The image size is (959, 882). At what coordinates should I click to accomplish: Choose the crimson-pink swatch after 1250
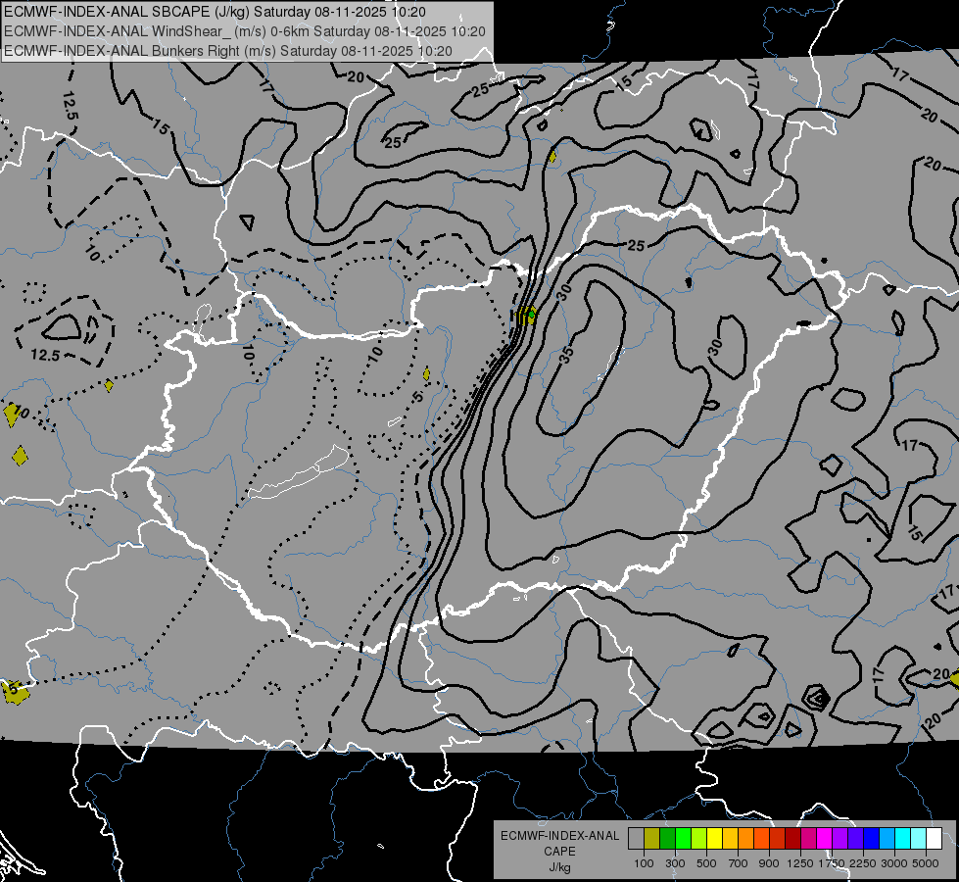click(808, 839)
